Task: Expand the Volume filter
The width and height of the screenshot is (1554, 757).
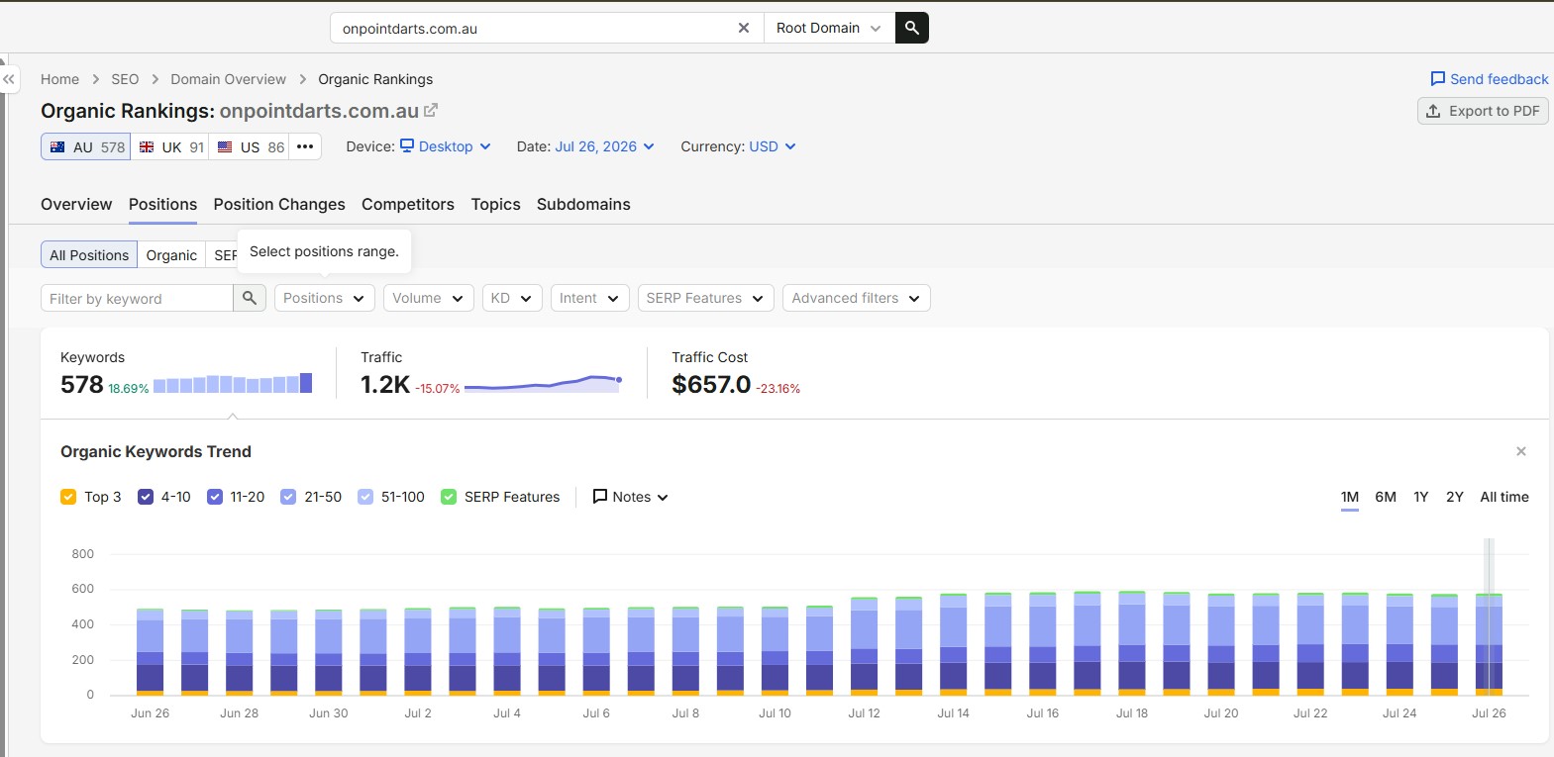Action: [428, 298]
